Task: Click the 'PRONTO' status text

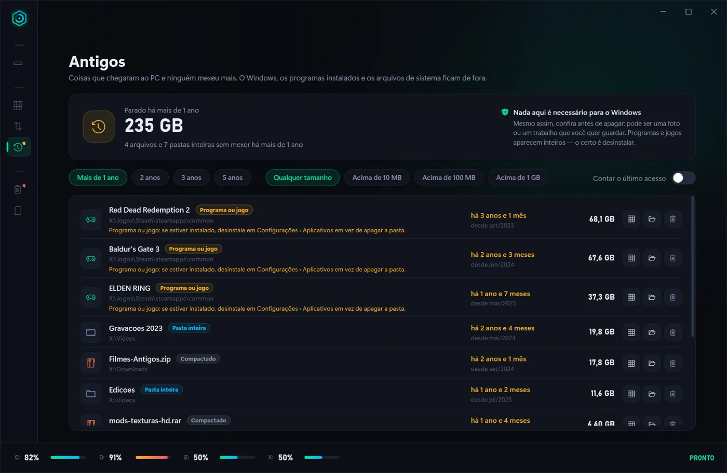Action: pos(702,458)
